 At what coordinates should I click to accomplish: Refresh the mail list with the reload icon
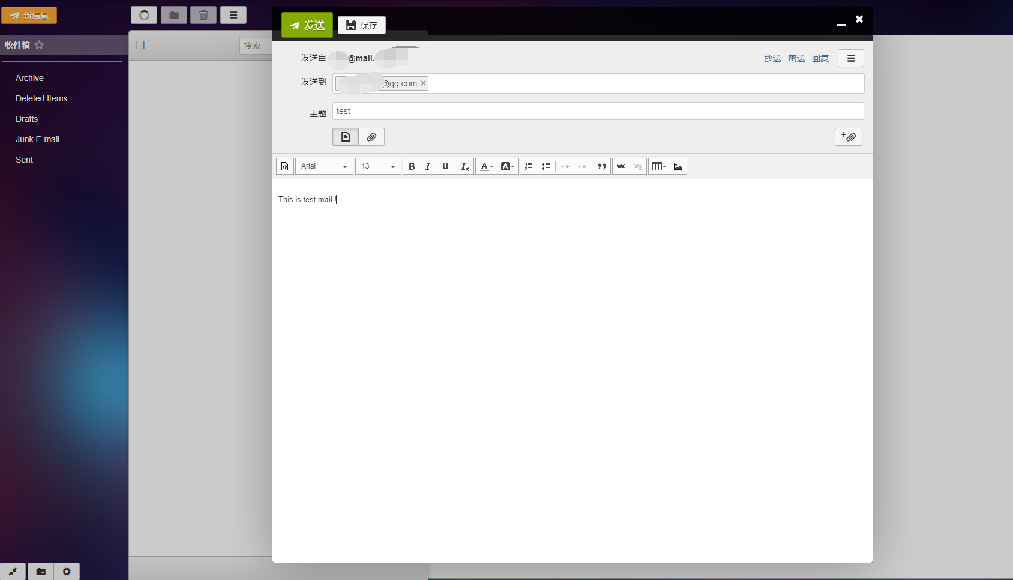144,15
